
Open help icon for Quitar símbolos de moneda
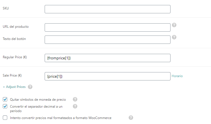point(75,99)
